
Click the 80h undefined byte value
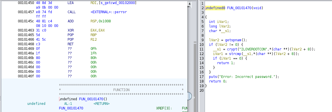pyautogui.click(x=93, y=58)
